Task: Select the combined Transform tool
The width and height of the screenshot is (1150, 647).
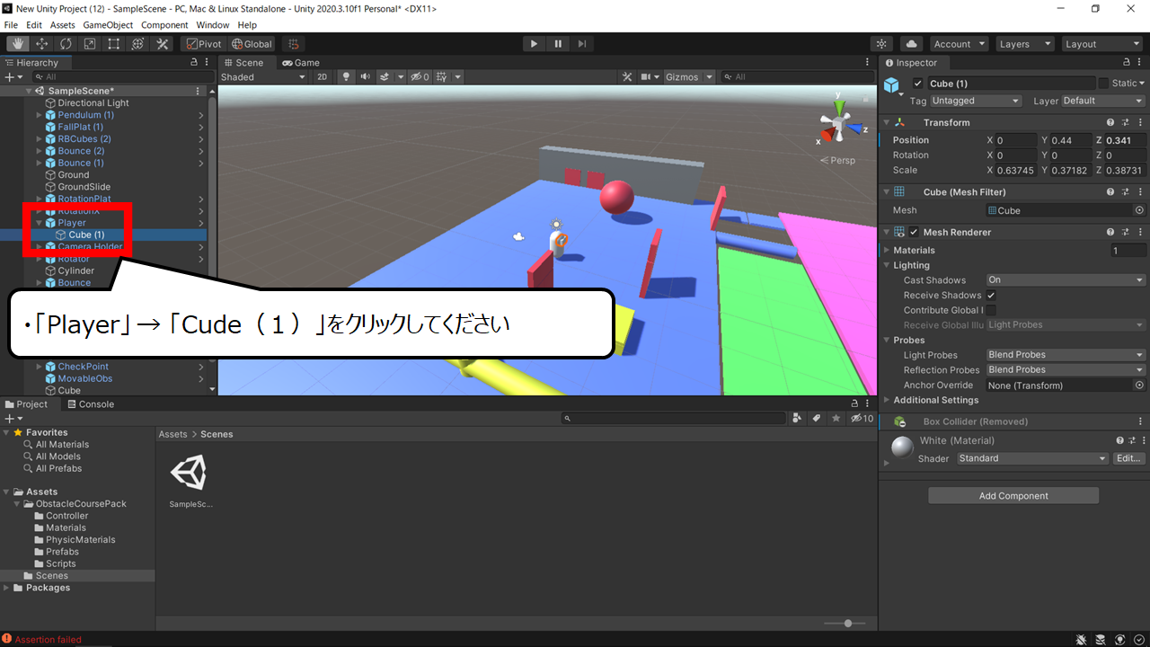Action: 138,44
